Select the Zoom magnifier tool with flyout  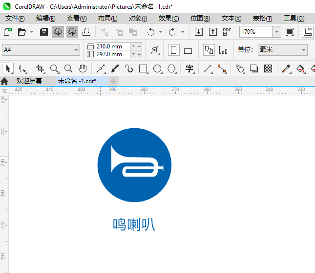point(54,69)
